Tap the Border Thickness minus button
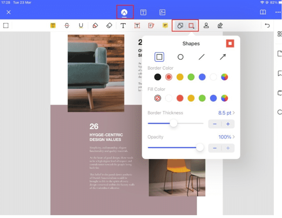Screen dimensions: 282x218 (215, 124)
